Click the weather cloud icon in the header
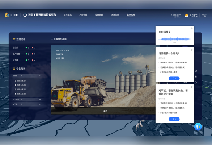The image size is (212, 145). coord(186,16)
